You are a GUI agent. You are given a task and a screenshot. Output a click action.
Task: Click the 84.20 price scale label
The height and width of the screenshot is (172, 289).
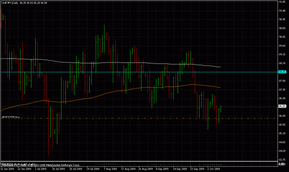click(282, 151)
